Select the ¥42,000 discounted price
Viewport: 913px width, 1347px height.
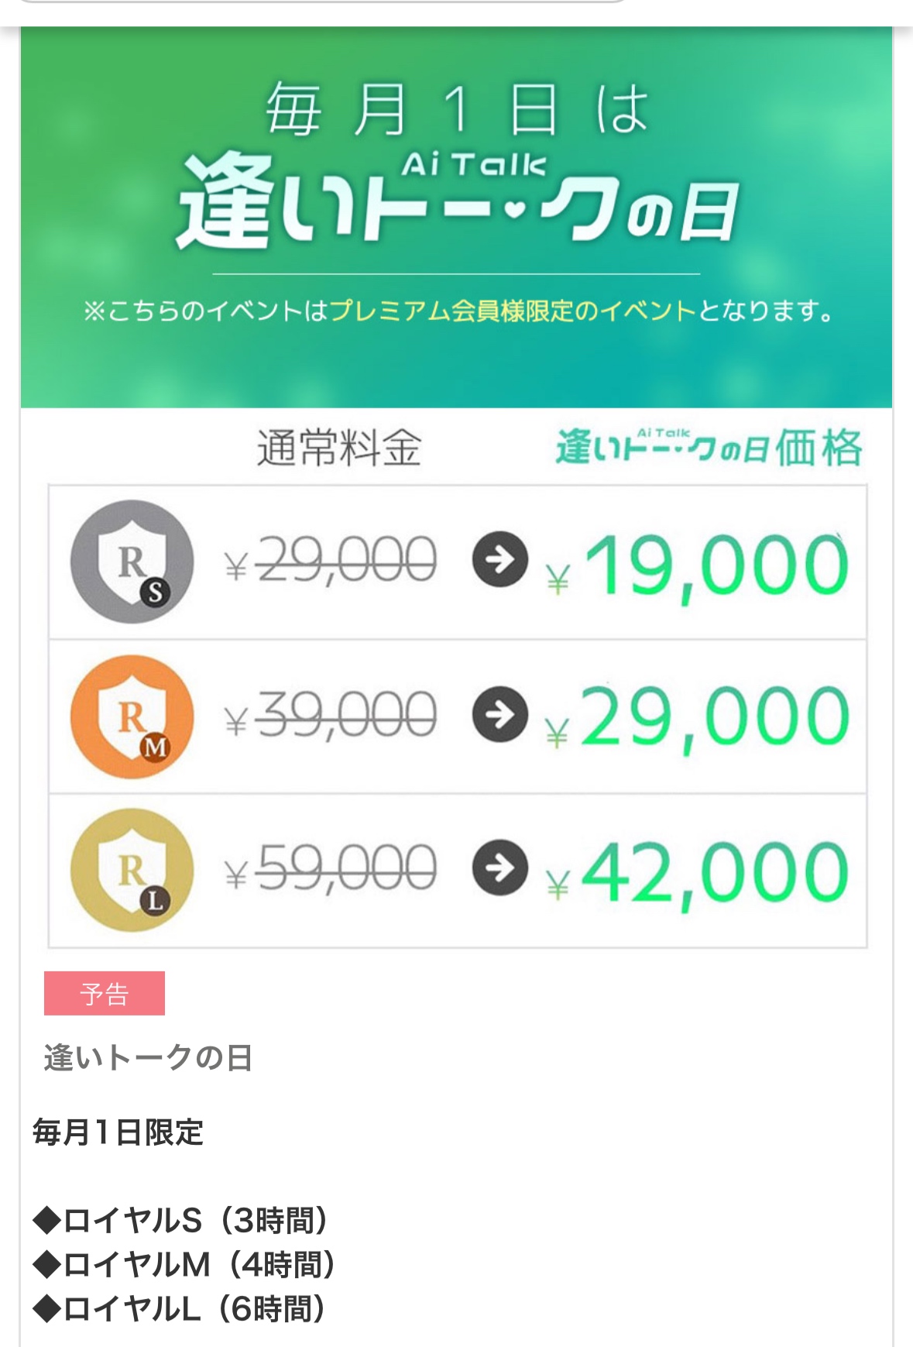click(x=697, y=875)
